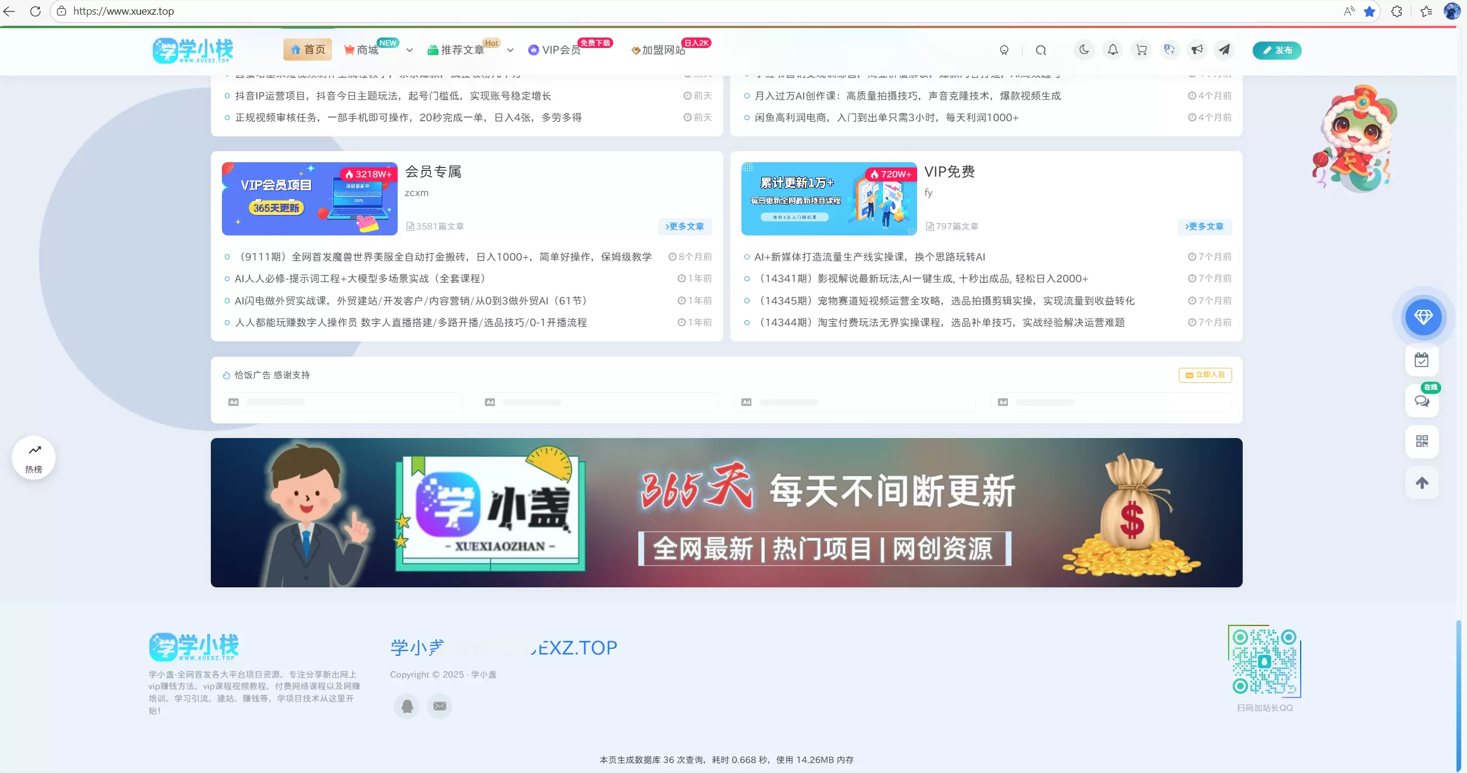Click the 立即入驻 ad button
Screen dimensions: 1467x773
1205,375
